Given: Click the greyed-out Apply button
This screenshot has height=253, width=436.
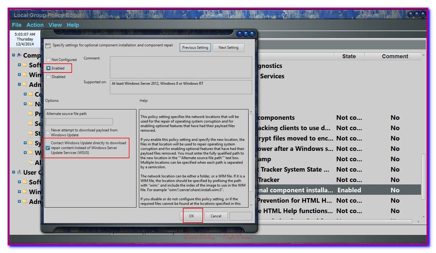Looking at the screenshot, I should (241, 216).
